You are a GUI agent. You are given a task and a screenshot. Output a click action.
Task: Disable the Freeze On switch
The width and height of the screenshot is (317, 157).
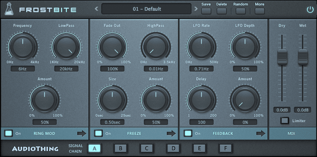(98, 133)
